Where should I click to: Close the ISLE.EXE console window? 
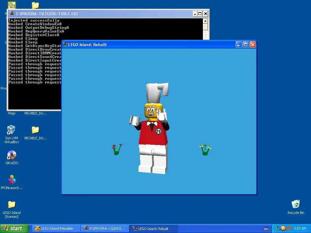click(x=206, y=14)
